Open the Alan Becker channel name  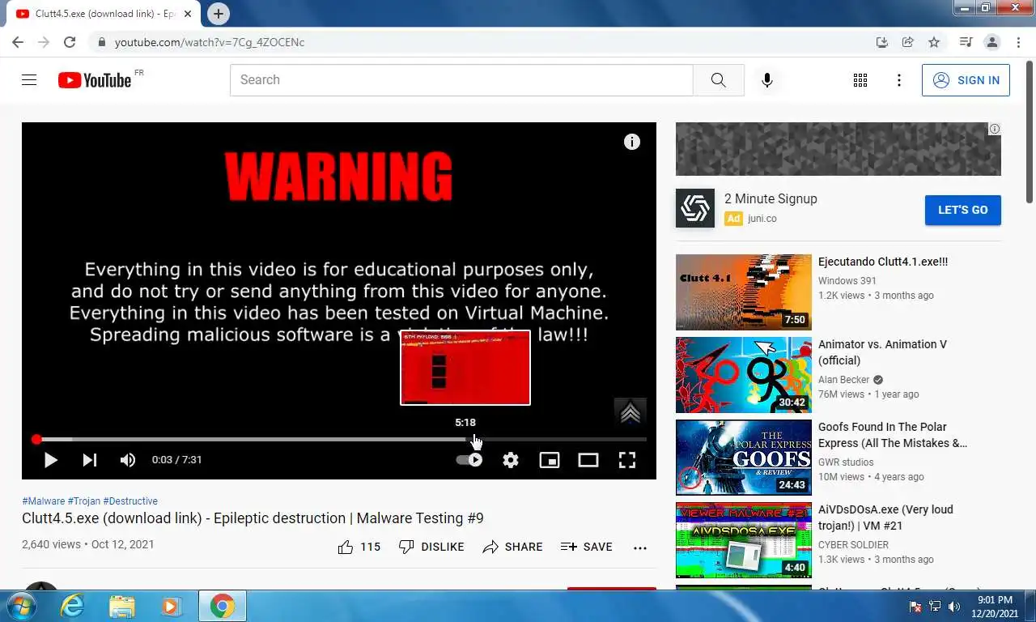pyautogui.click(x=843, y=380)
